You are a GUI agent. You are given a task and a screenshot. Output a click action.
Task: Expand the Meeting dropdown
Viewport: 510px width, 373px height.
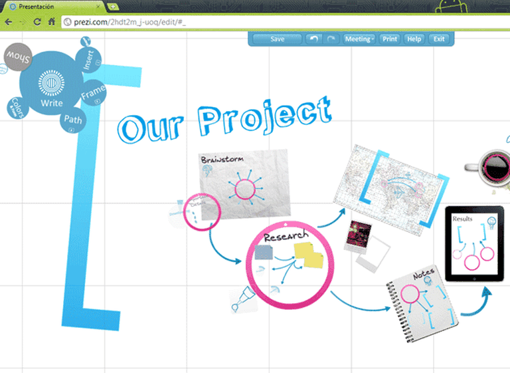[359, 39]
